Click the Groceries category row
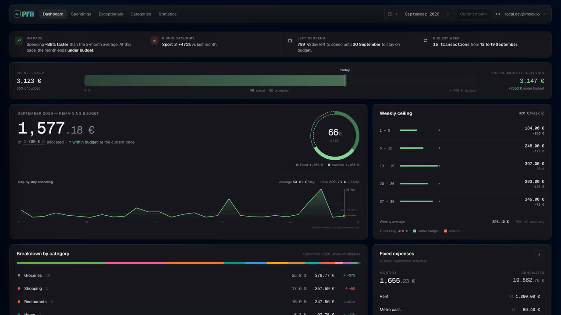Screen dimensions: 561x315 [188, 276]
